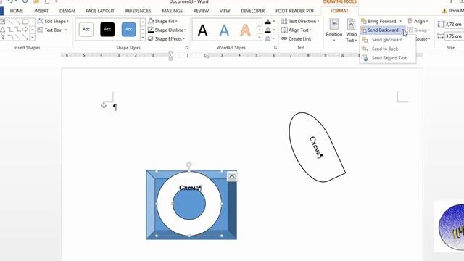Click Create Link for text boxes

pyautogui.click(x=297, y=38)
